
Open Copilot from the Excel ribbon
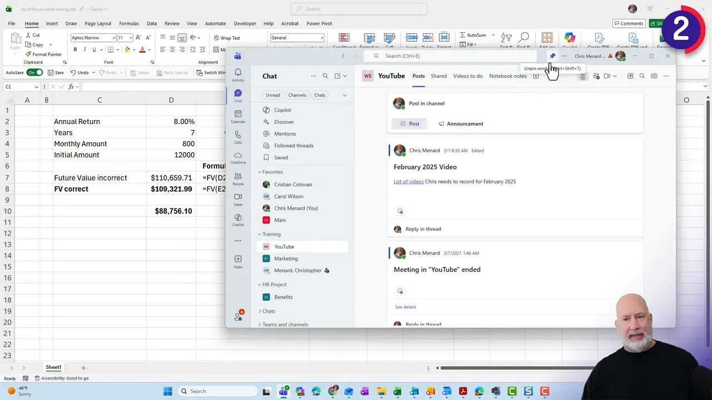pos(570,38)
